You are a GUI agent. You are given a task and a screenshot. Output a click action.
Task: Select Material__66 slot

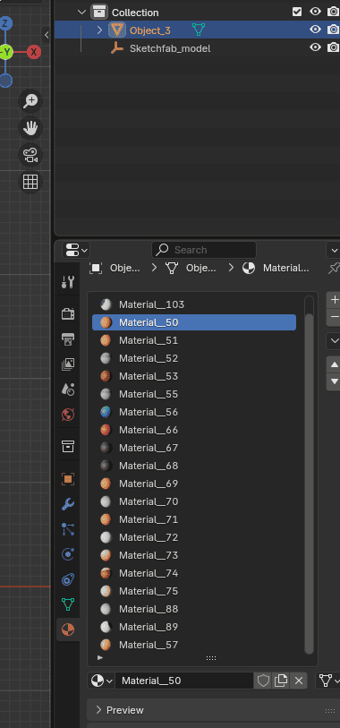point(194,430)
